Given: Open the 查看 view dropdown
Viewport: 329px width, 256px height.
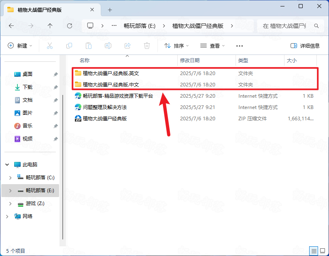Looking at the screenshot, I should pos(212,46).
